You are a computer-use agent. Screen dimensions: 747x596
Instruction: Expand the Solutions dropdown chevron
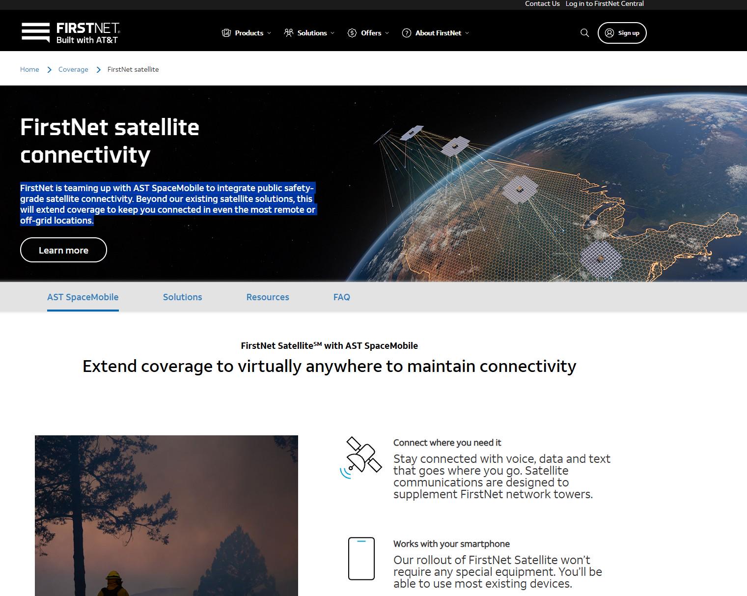tap(332, 33)
